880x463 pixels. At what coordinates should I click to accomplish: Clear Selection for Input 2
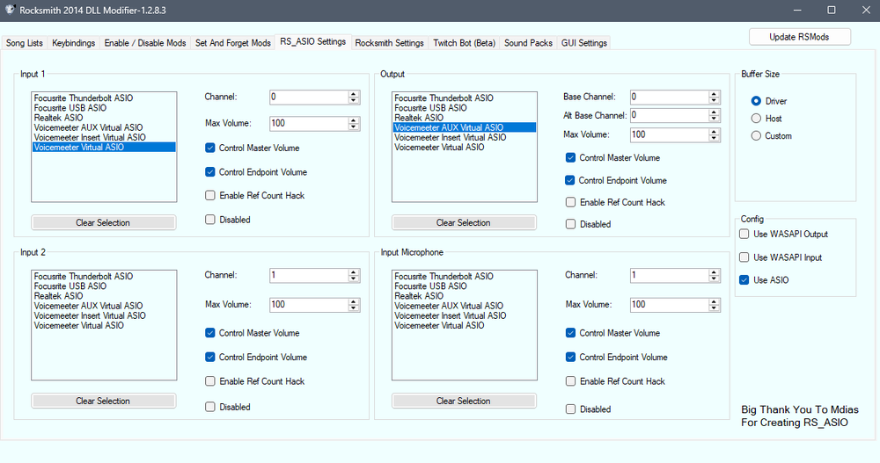pos(103,401)
